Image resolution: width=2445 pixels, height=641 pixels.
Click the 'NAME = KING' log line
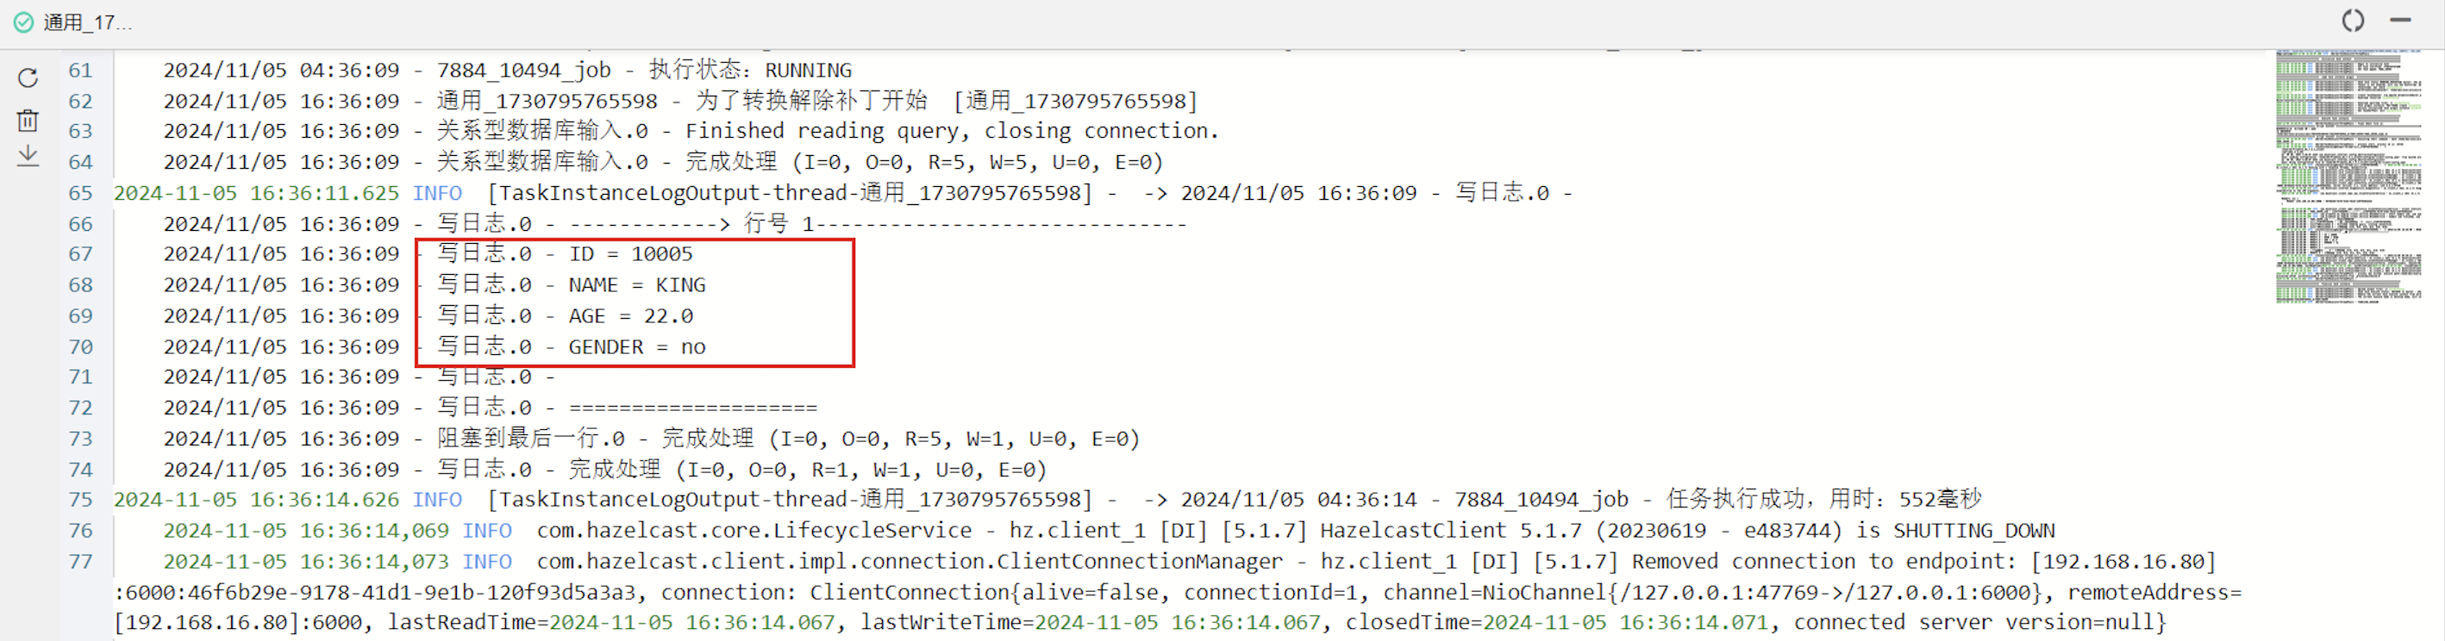click(637, 284)
